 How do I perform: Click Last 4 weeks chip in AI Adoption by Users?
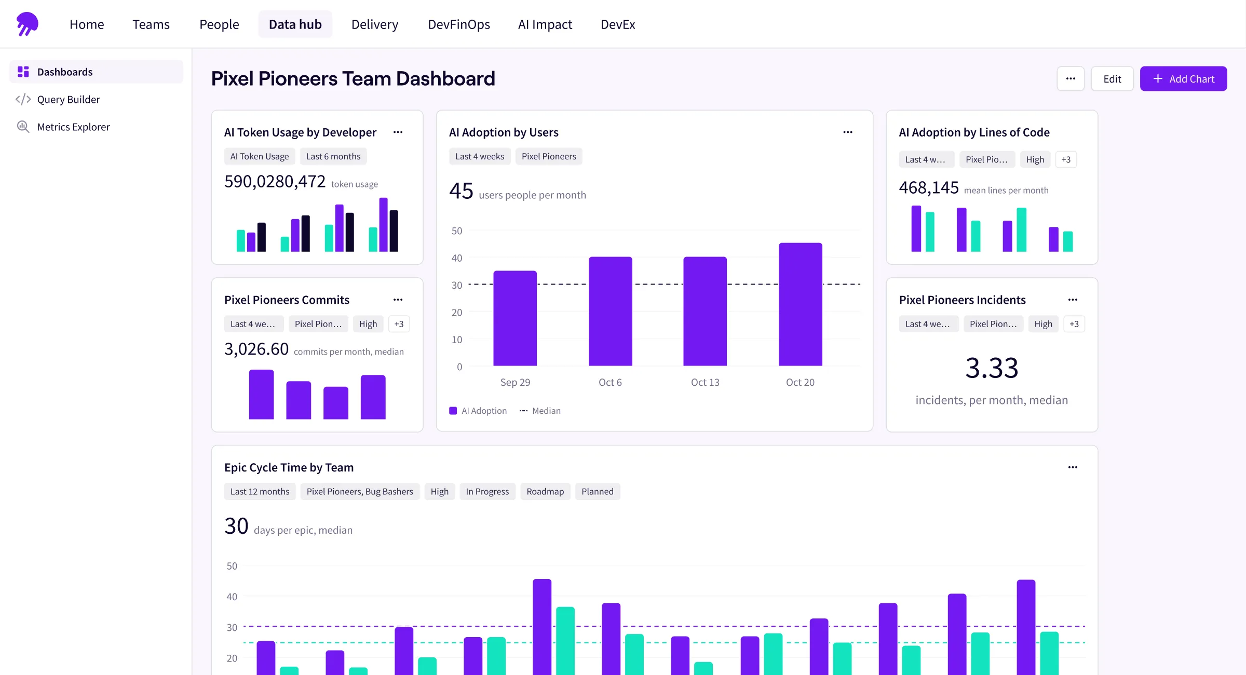(480, 156)
